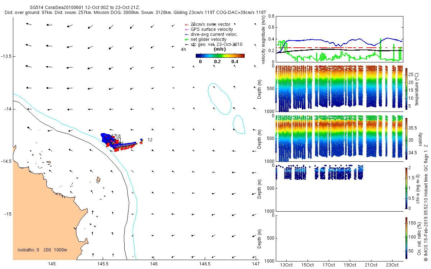Click the '1.5' tick on the chl-a colorbar
The height and width of the screenshot is (269, 431).
pos(412,178)
